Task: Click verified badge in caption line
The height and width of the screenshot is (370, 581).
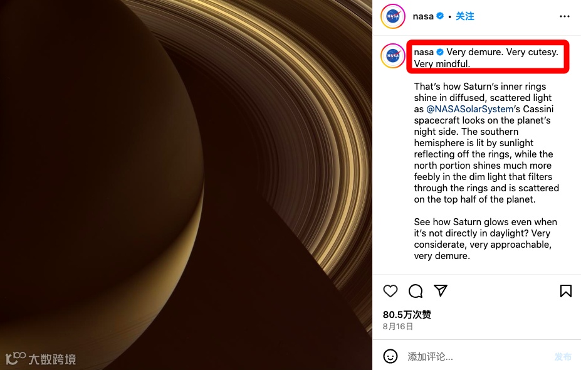Action: tap(440, 52)
